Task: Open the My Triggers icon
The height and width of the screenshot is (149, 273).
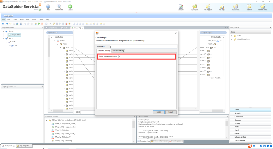Action: coord(208,7)
